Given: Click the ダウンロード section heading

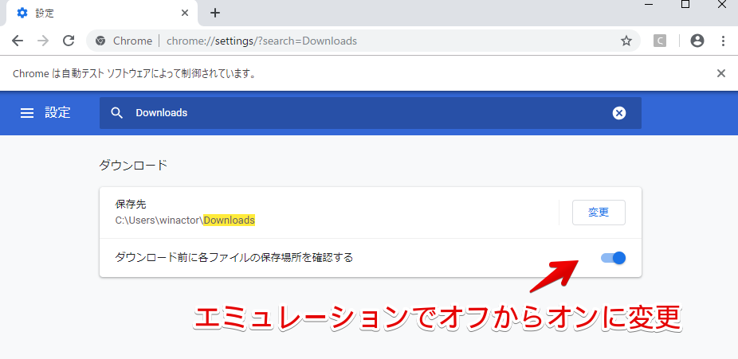Looking at the screenshot, I should 133,166.
